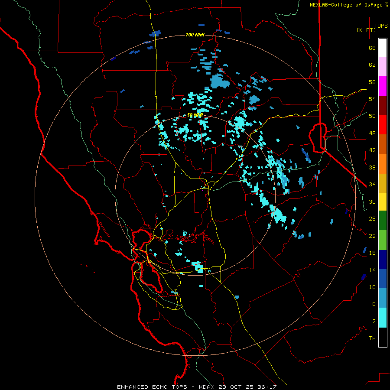This screenshot has height=390, width=390.
Task: Click the "2" legend value
Action: (x=374, y=322)
